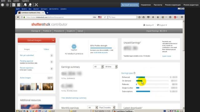This screenshot has height=112, width=200.
Task: Switch to the Images tab
Action: point(27,49)
